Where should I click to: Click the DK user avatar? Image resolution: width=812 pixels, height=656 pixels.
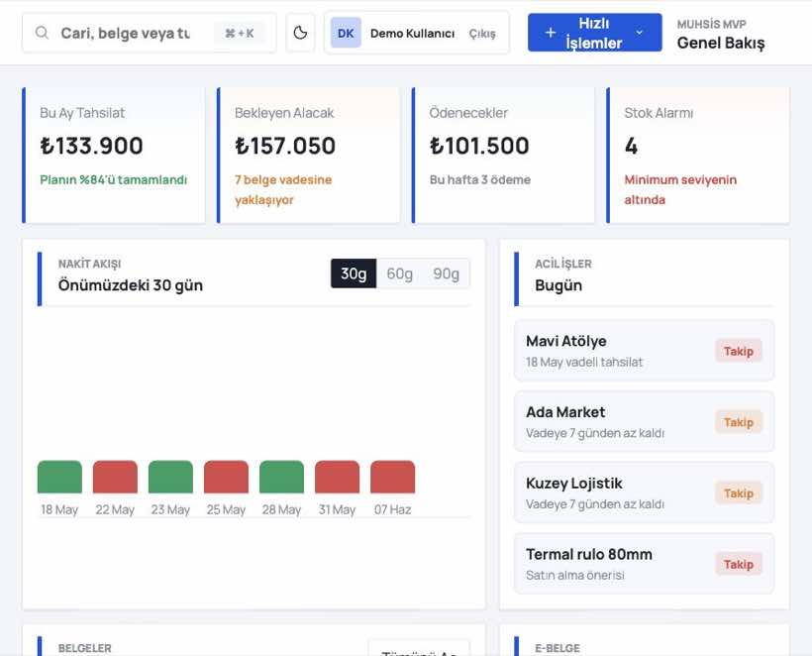346,33
